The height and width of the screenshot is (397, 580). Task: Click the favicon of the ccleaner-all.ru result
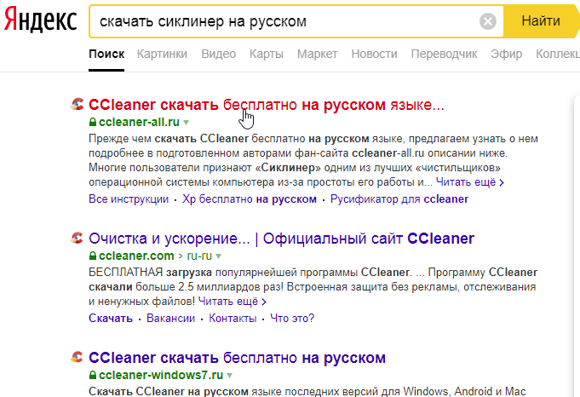pyautogui.click(x=77, y=104)
